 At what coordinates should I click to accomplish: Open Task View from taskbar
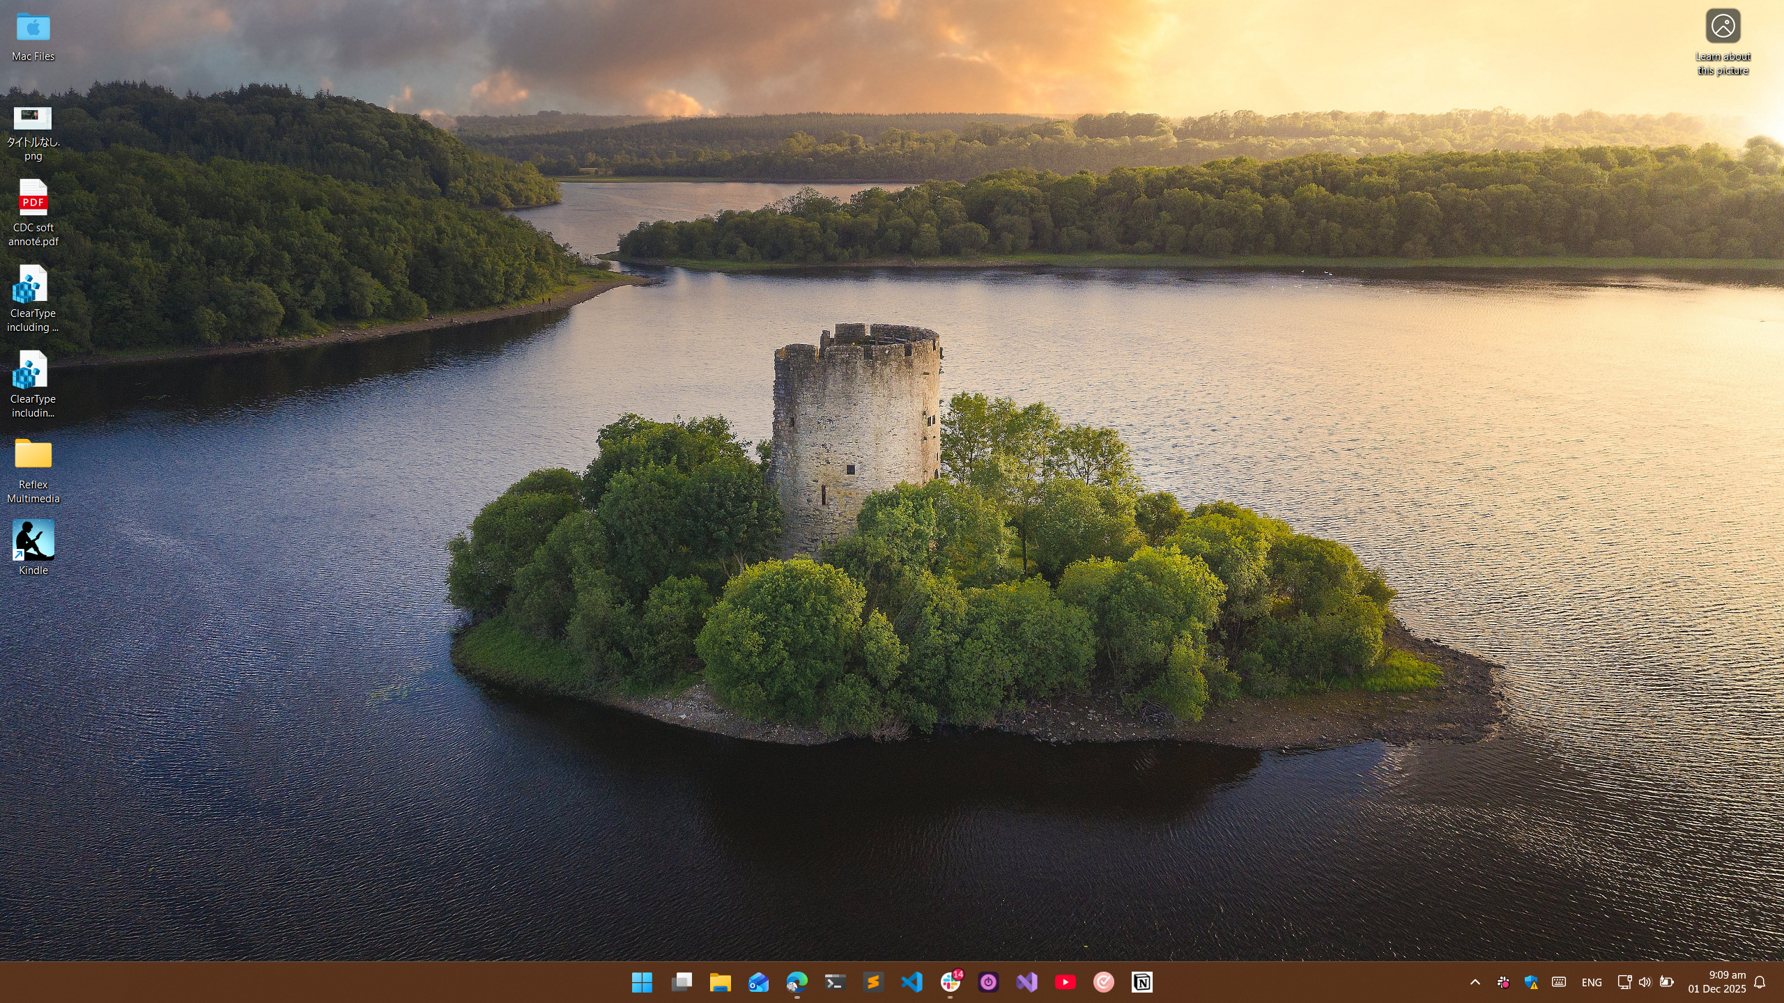pos(681,982)
